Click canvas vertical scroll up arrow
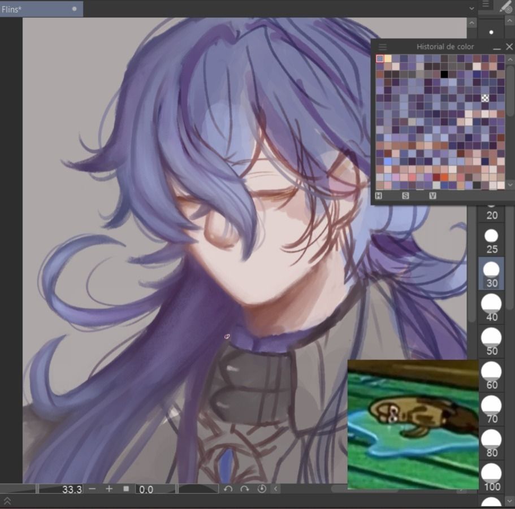The image size is (515, 509). click(x=472, y=23)
